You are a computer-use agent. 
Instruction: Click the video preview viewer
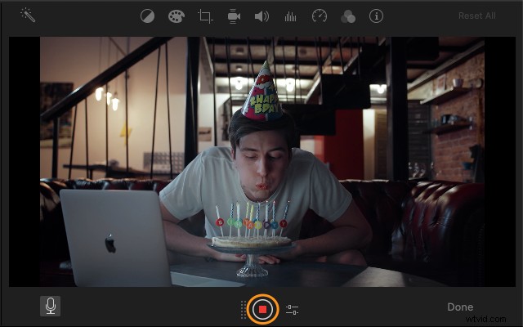click(262, 162)
